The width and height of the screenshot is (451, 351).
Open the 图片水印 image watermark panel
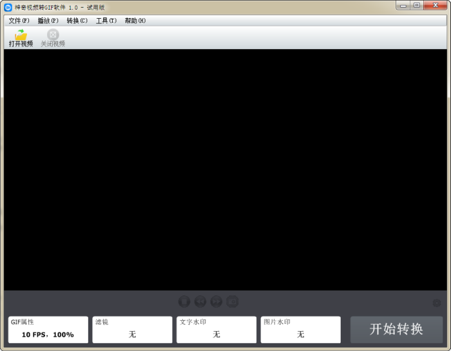point(301,330)
